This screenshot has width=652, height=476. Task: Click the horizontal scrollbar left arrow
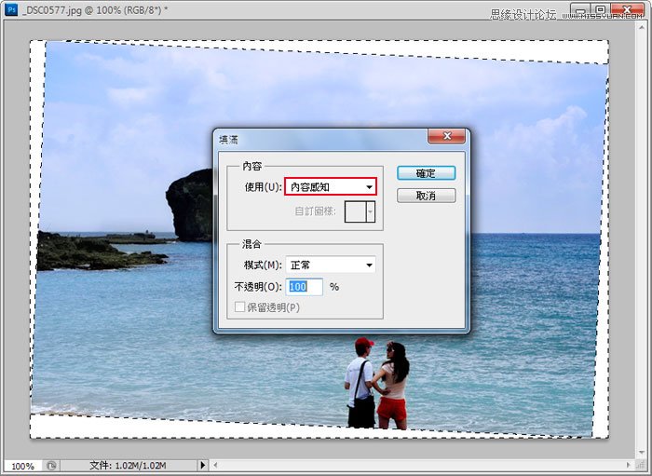click(215, 465)
